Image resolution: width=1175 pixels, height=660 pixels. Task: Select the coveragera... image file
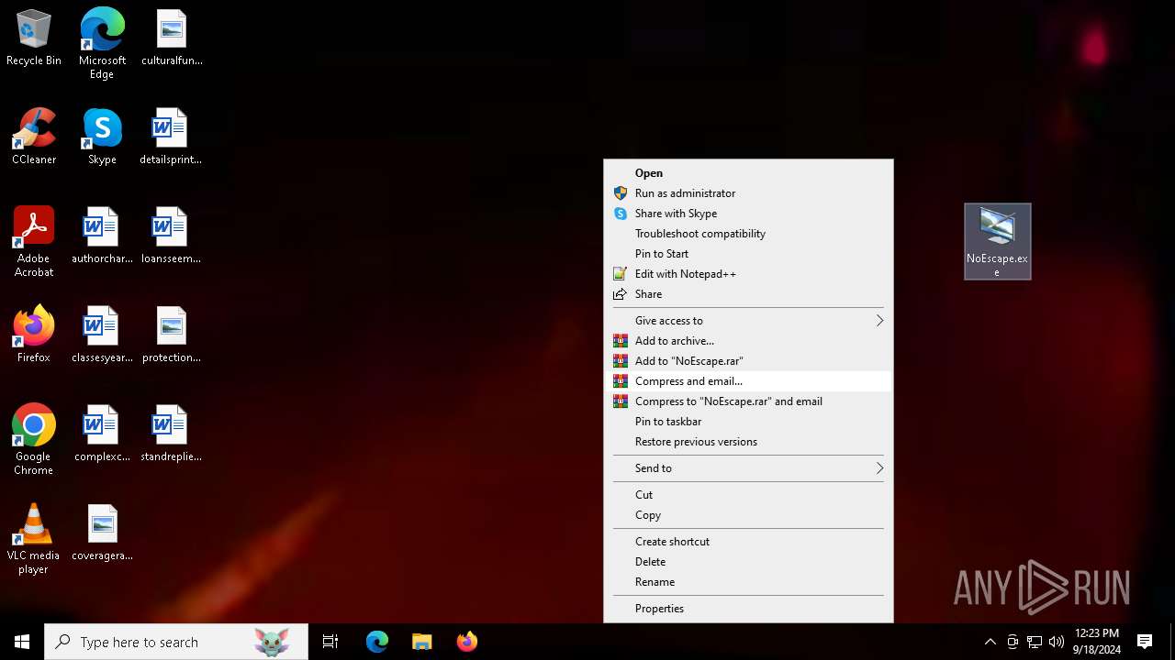[102, 533]
